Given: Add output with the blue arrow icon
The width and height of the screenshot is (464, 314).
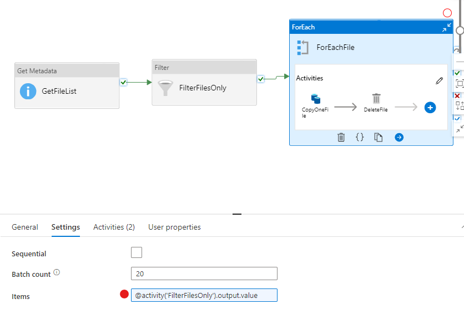Looking at the screenshot, I should [399, 137].
